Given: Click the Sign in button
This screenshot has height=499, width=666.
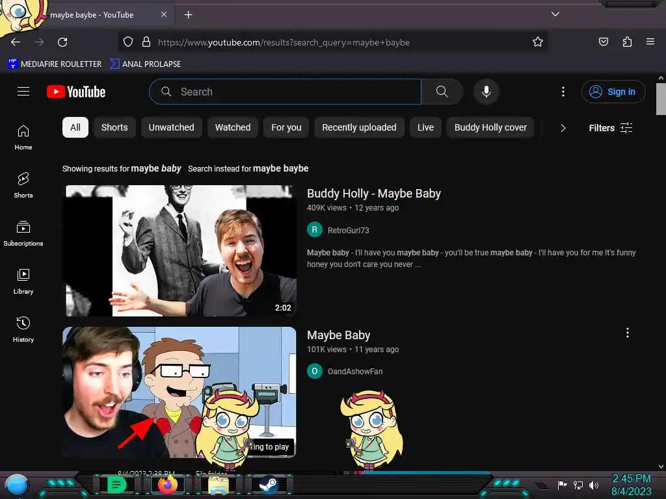Looking at the screenshot, I should pyautogui.click(x=613, y=92).
